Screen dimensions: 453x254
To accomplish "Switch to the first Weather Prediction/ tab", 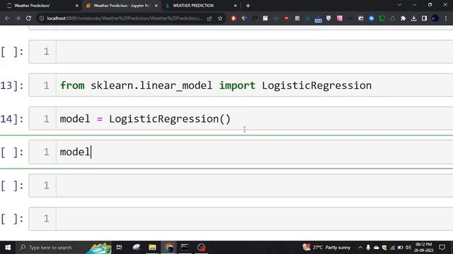I will [42, 6].
